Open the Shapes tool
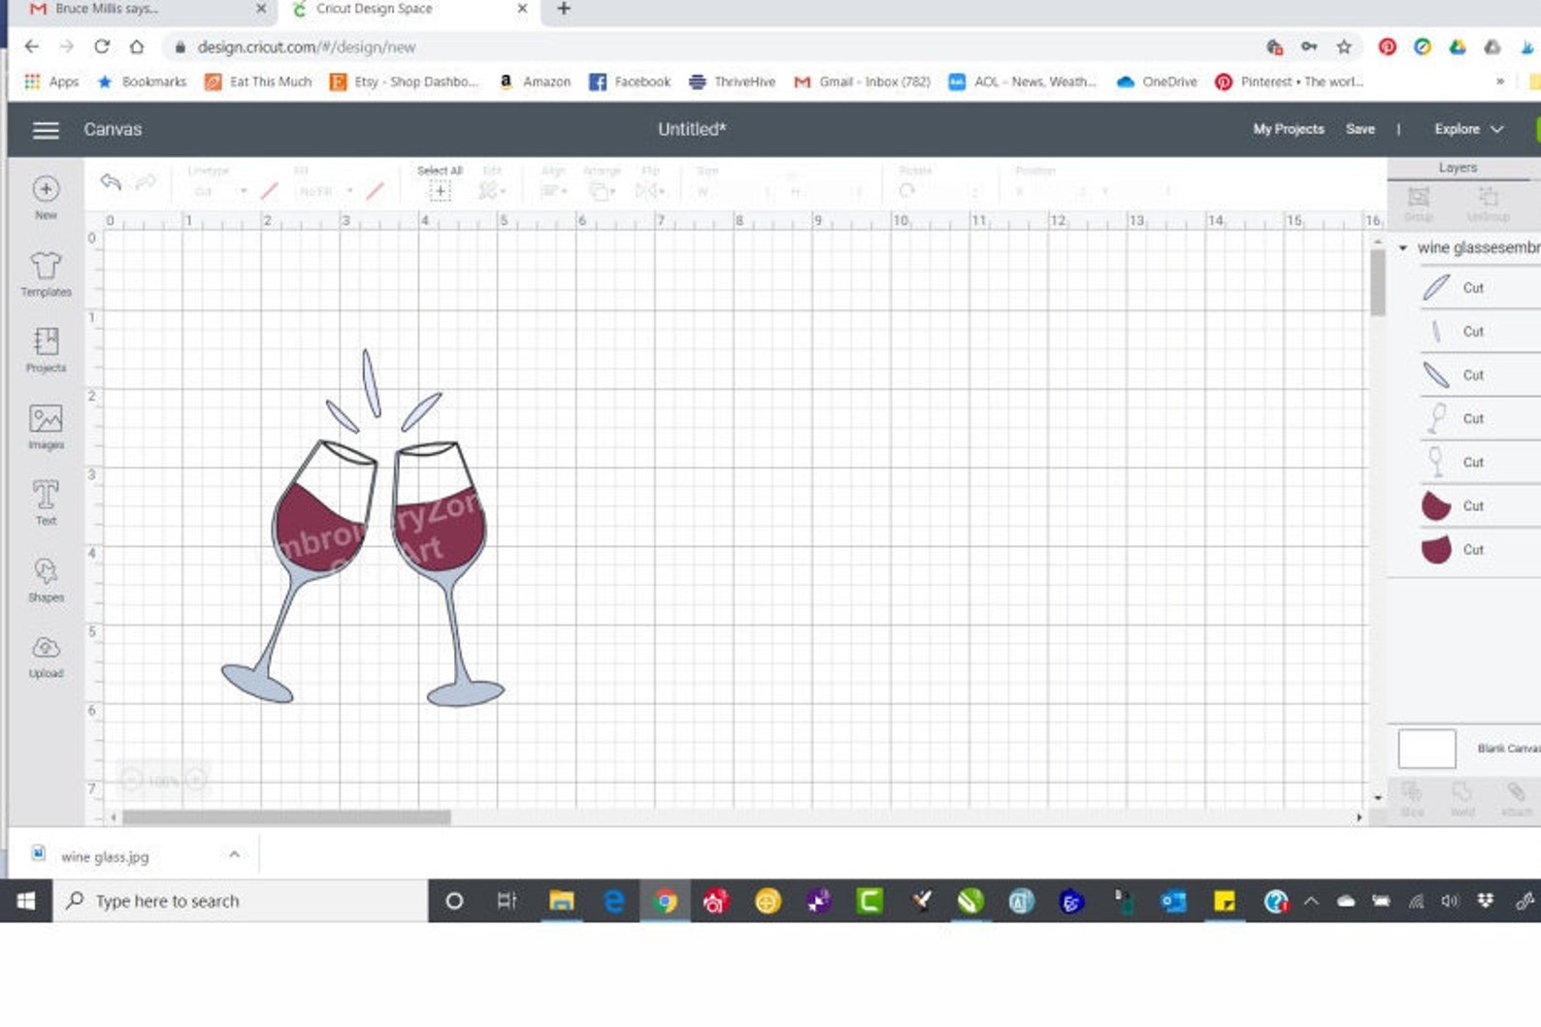Image resolution: width=1541 pixels, height=1027 pixels. tap(46, 580)
